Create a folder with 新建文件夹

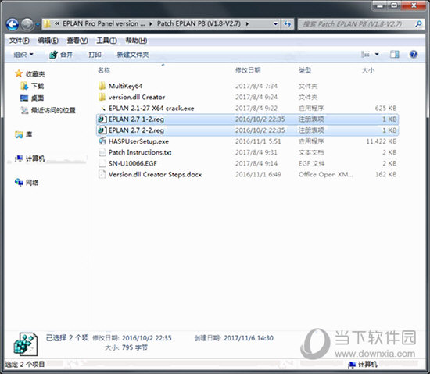[x=133, y=55]
